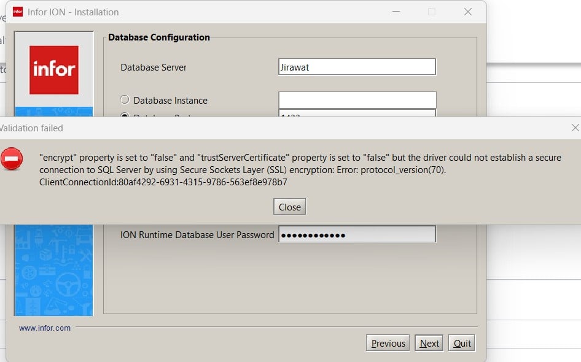
Task: Click the ClientConnectionId error text line
Action: [x=163, y=182]
